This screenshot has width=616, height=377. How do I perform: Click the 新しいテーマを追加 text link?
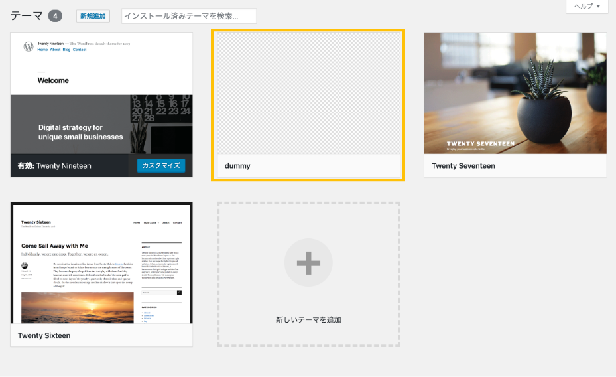pyautogui.click(x=308, y=319)
